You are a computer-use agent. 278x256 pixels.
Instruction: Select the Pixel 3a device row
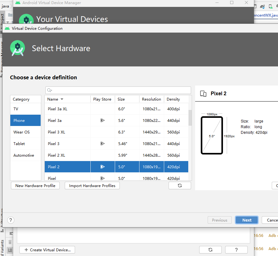[x=116, y=120]
